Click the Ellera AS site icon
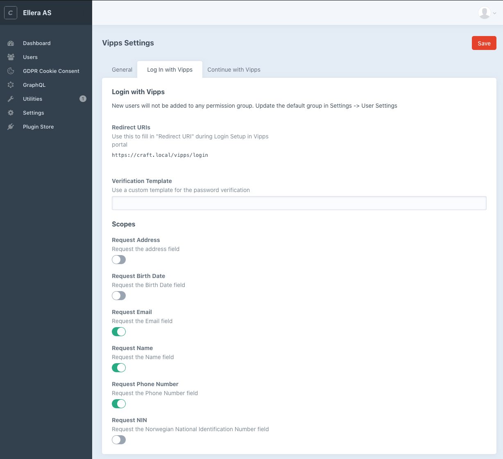Viewport: 503px width, 459px height. tap(10, 13)
